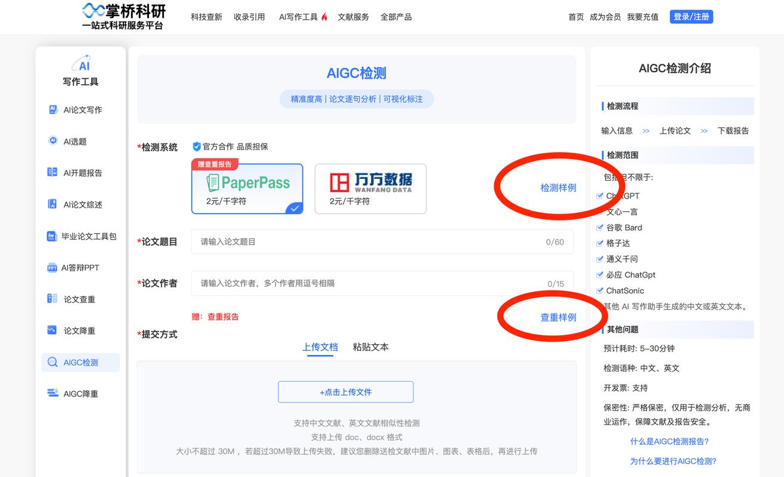Click the AI开题报告 sidebar icon
The width and height of the screenshot is (784, 477).
coord(52,173)
